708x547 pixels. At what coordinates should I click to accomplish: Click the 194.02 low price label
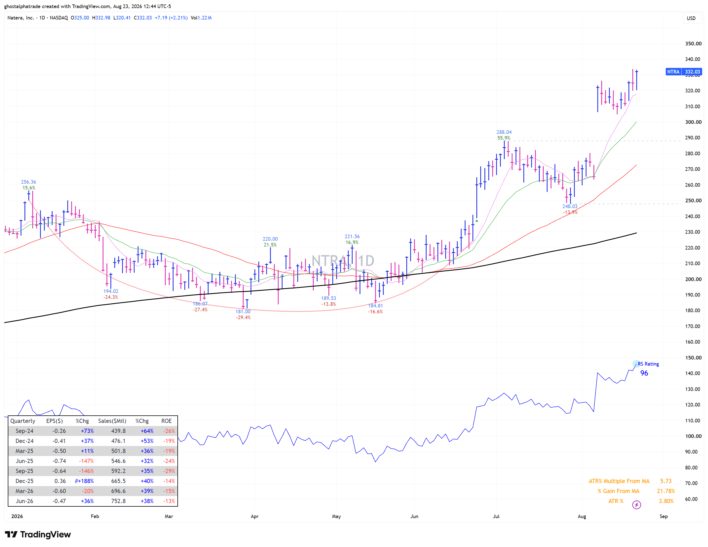pos(111,291)
